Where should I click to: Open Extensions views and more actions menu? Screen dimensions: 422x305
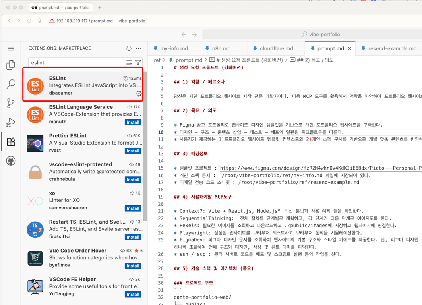(139, 48)
